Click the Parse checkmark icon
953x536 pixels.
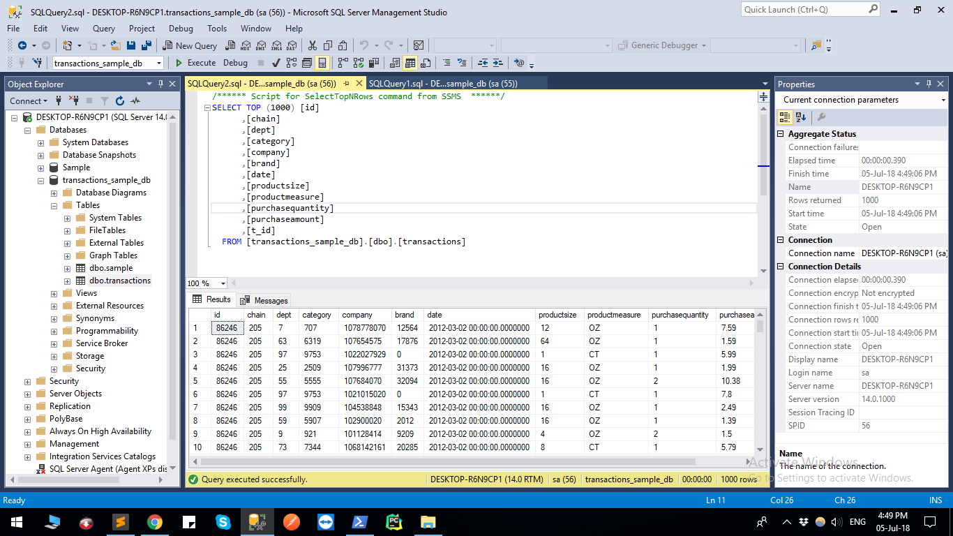pos(276,63)
